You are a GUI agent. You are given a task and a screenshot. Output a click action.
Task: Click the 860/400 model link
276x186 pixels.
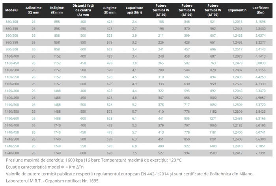click(11, 21)
